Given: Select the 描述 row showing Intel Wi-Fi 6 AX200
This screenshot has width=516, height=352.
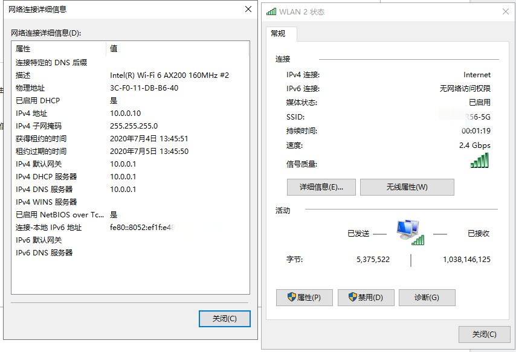Looking at the screenshot, I should pos(131,75).
